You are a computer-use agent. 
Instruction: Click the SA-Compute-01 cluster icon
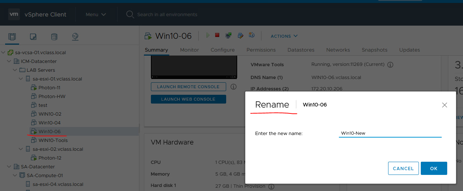click(x=22, y=175)
